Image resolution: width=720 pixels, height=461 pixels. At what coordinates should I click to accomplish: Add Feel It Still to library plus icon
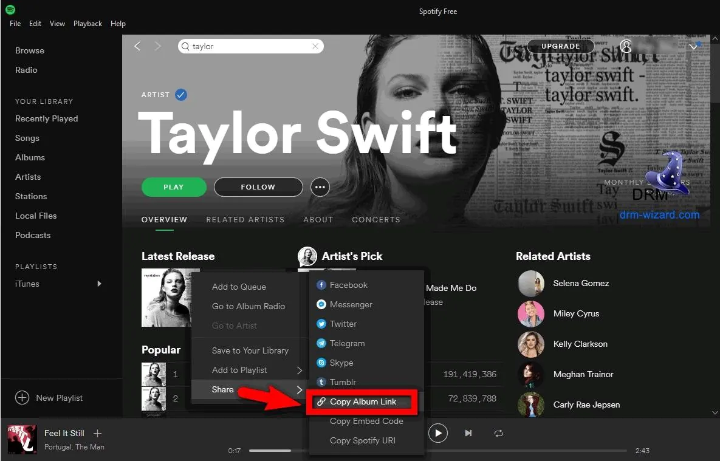pos(97,433)
